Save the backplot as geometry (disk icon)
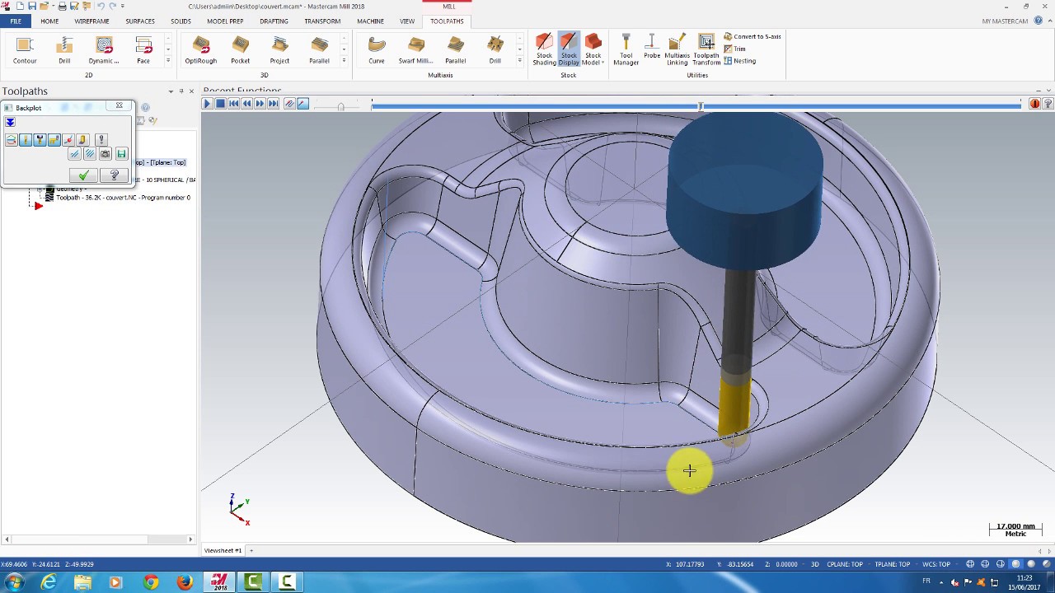 [121, 154]
